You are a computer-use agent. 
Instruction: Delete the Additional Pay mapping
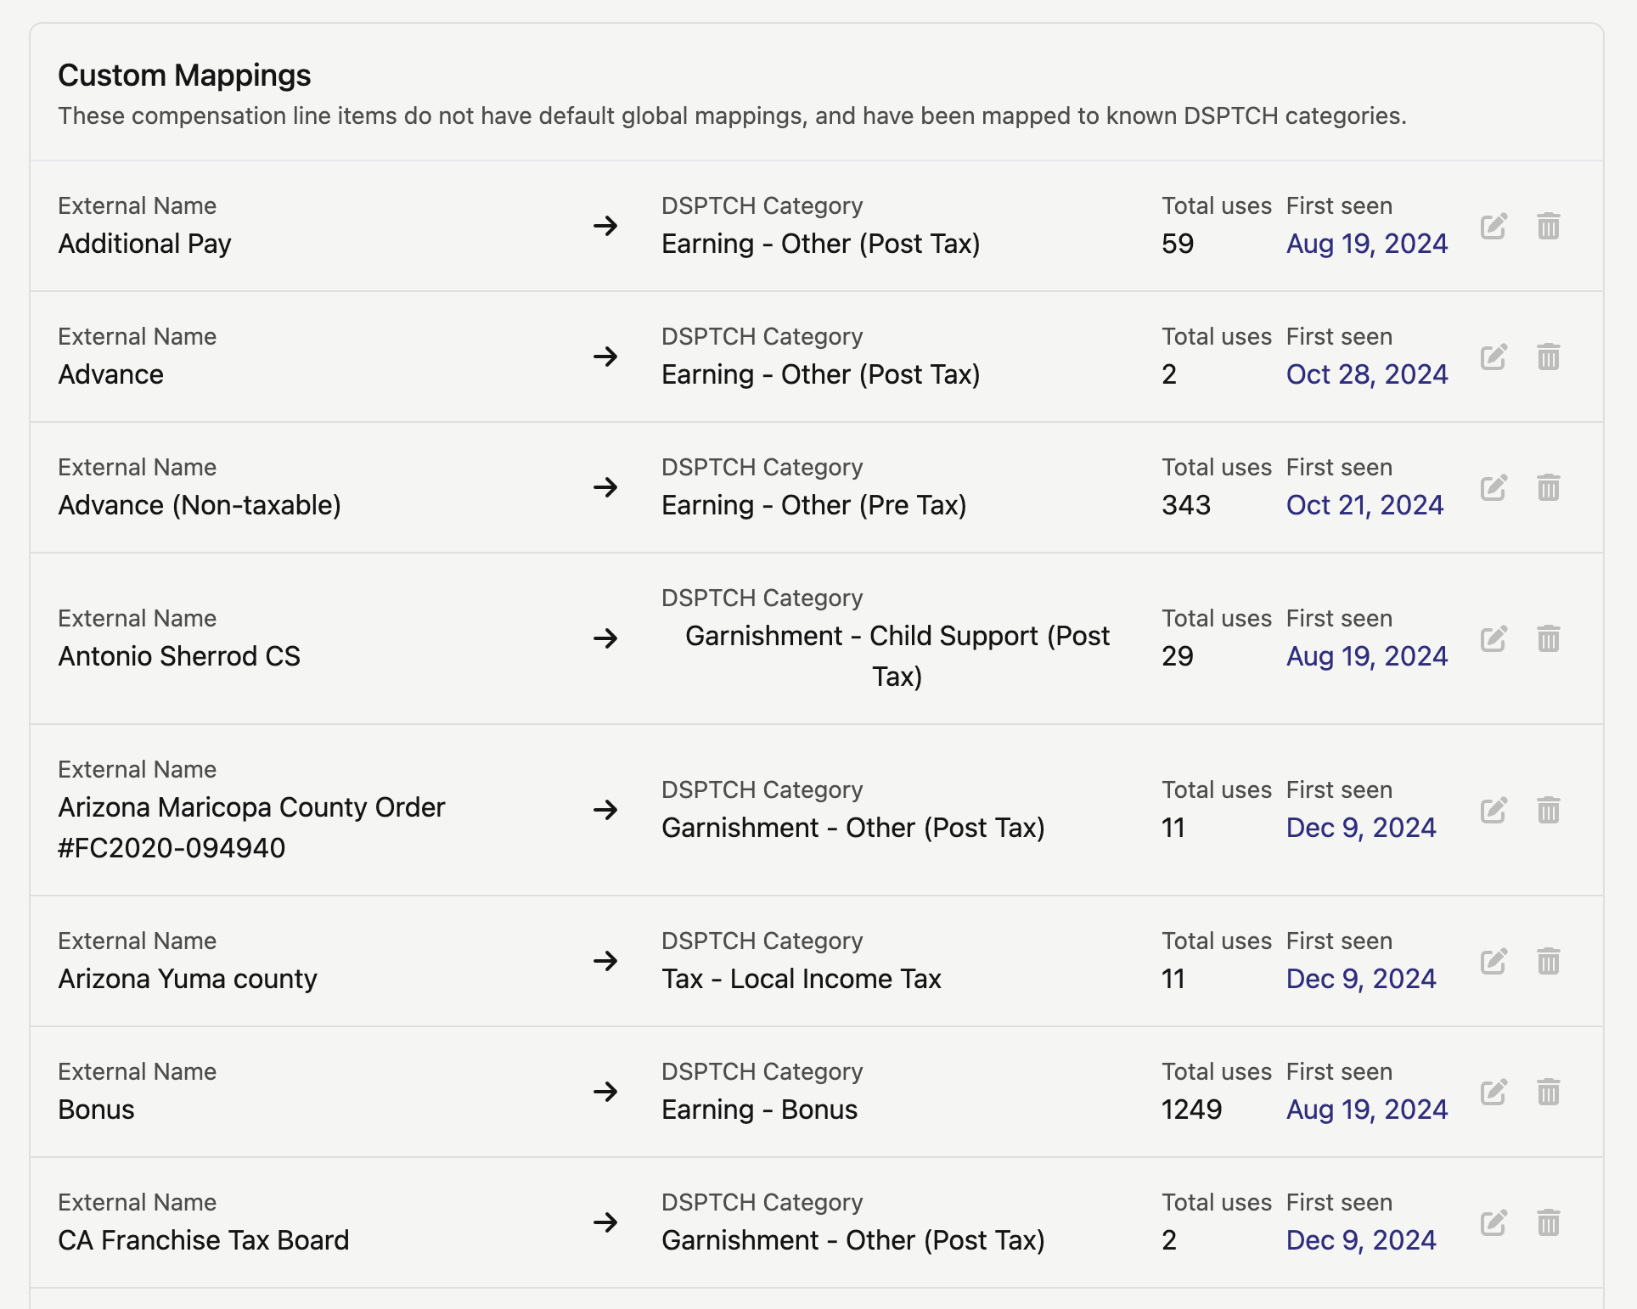click(1549, 226)
